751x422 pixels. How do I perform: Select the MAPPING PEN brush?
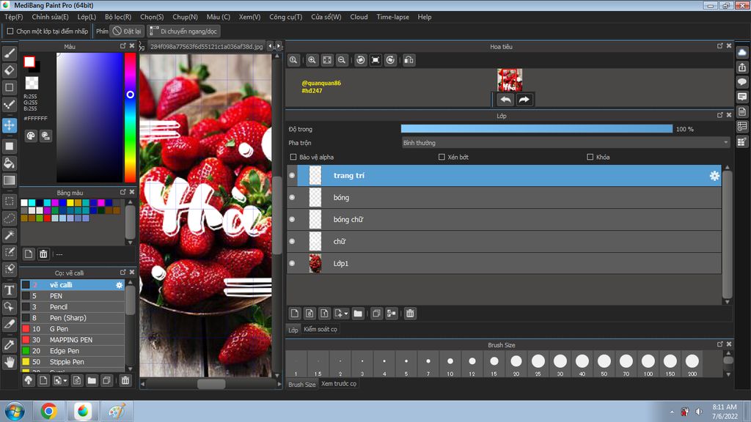point(73,340)
